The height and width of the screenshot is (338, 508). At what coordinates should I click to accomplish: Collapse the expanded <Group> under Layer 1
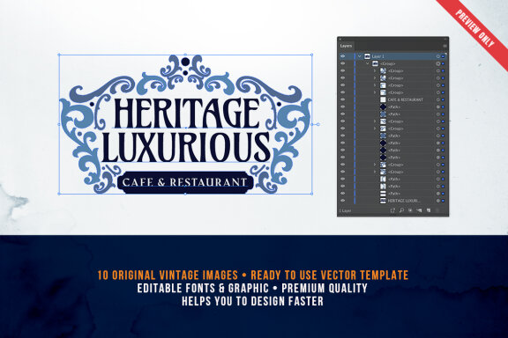tap(368, 63)
